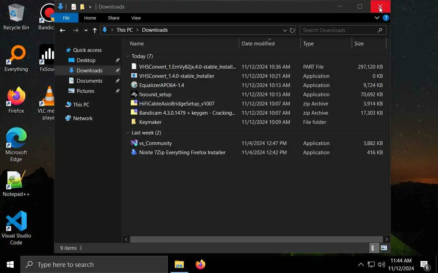This screenshot has height=273, width=438.
Task: Collapse the Last week (2) group
Action: point(128,133)
